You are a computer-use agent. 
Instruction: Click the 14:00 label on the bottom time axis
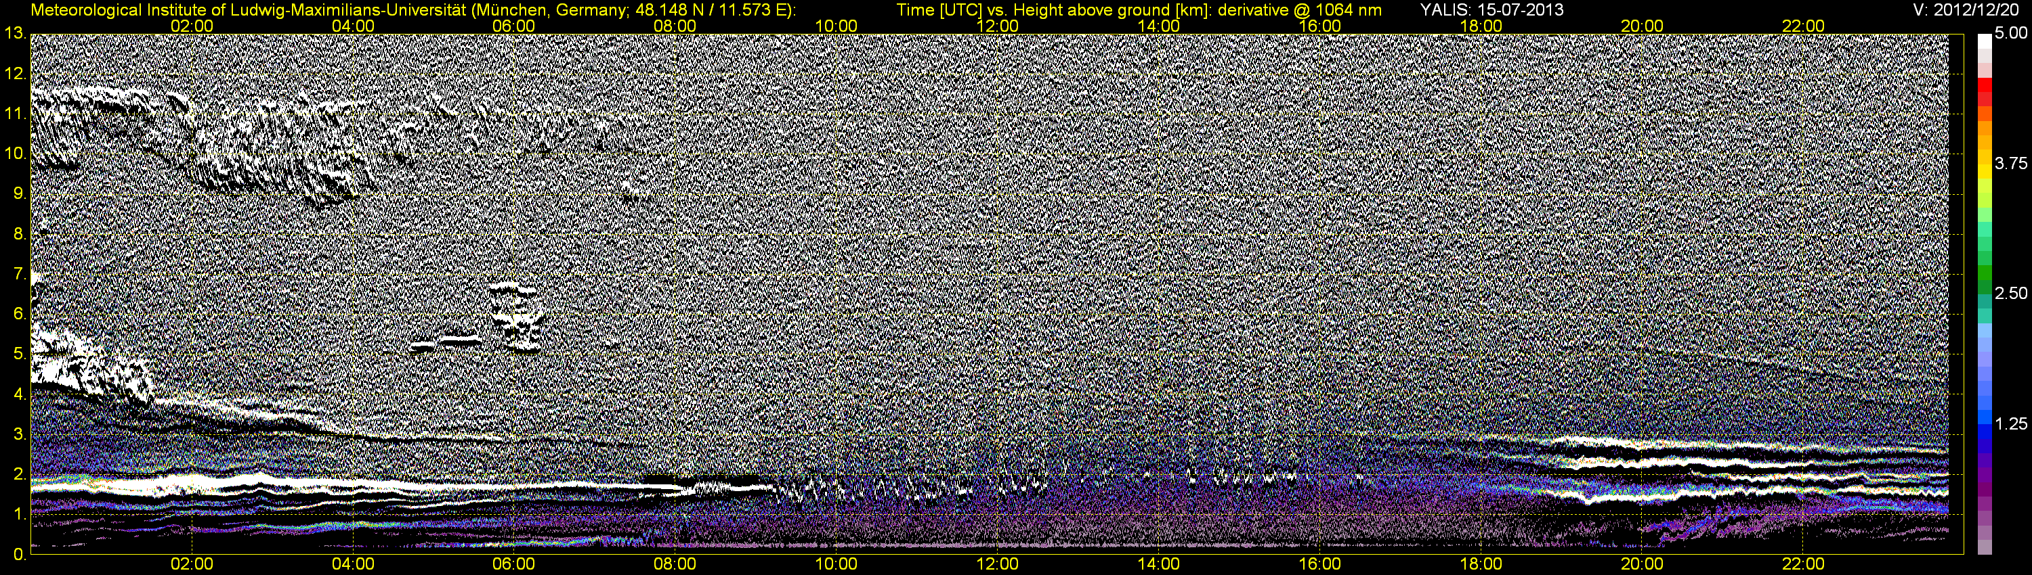[1159, 565]
